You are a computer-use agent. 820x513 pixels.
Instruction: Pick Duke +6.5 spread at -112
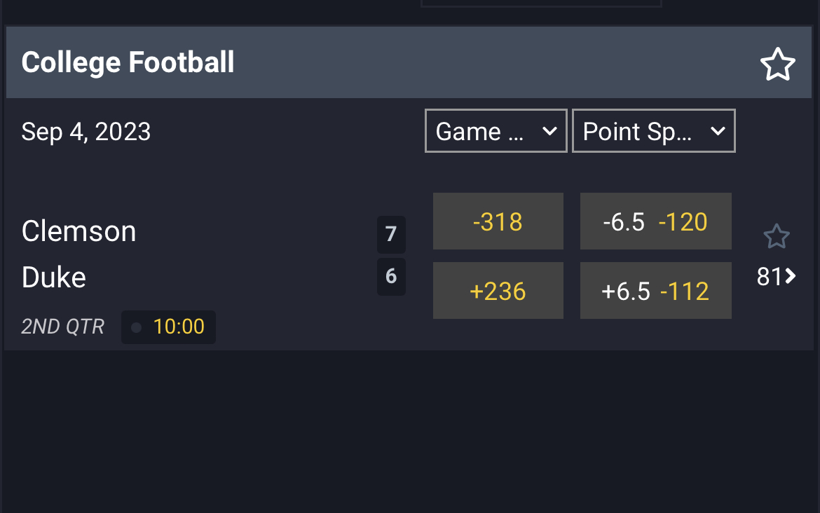pyautogui.click(x=655, y=291)
